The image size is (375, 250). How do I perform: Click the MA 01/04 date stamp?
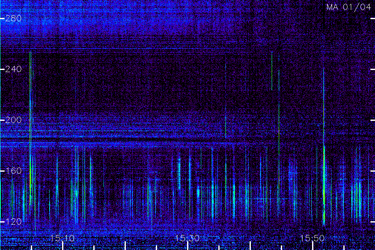[x=348, y=7]
